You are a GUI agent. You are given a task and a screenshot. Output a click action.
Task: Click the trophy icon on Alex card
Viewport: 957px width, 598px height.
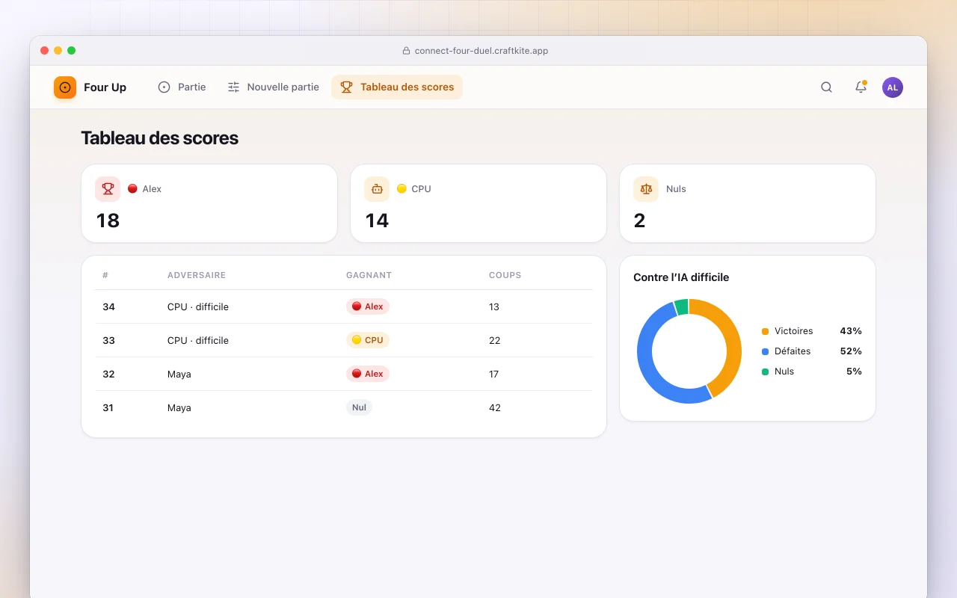point(108,189)
